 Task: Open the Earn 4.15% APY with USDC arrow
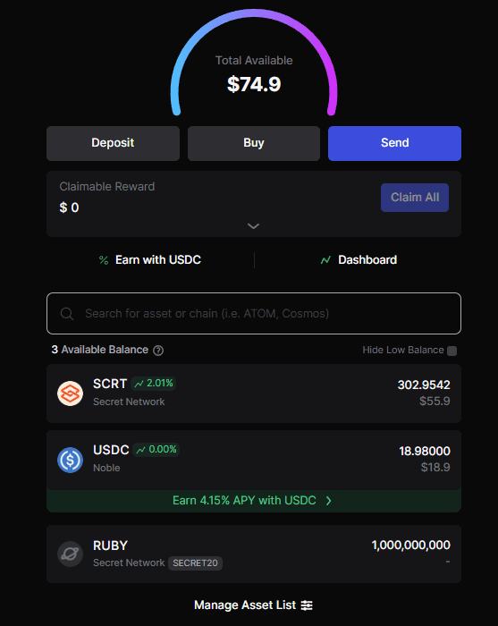pyautogui.click(x=328, y=501)
